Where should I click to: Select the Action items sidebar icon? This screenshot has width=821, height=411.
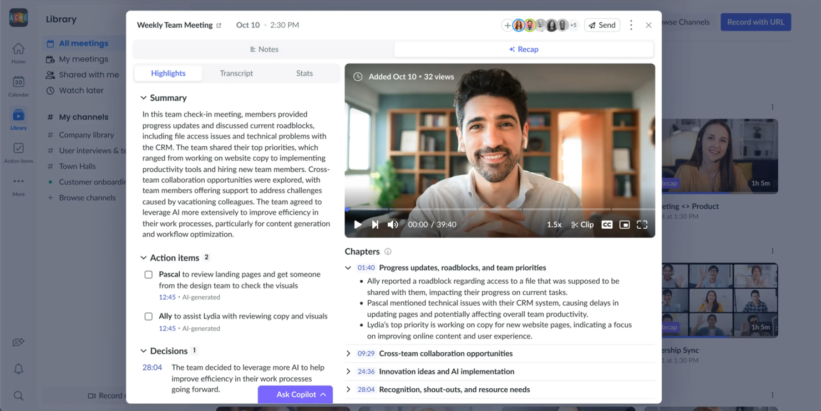click(18, 151)
